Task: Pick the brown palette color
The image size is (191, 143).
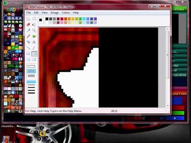Action: click(x=58, y=23)
